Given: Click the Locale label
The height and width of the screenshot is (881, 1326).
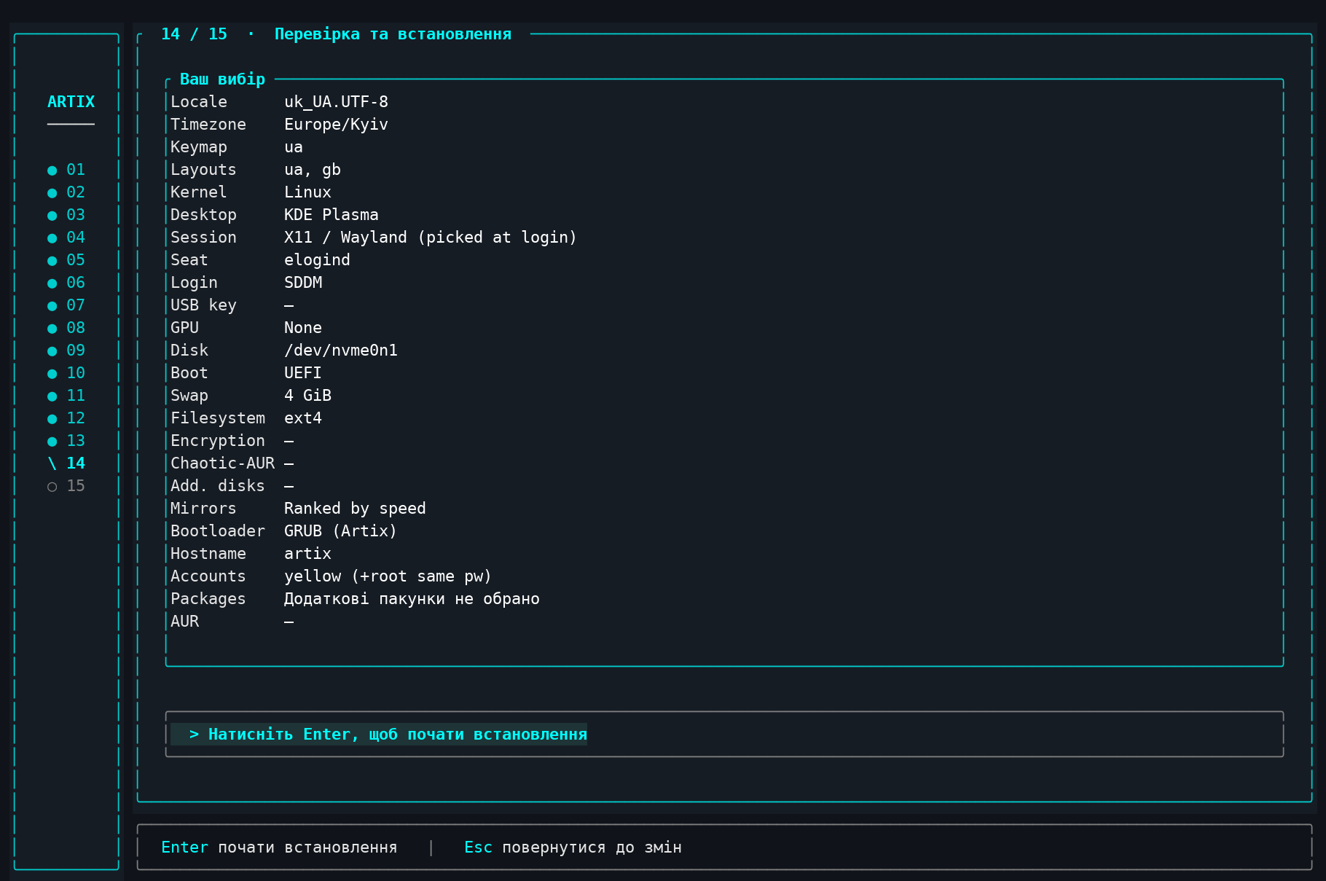Looking at the screenshot, I should pyautogui.click(x=199, y=102).
